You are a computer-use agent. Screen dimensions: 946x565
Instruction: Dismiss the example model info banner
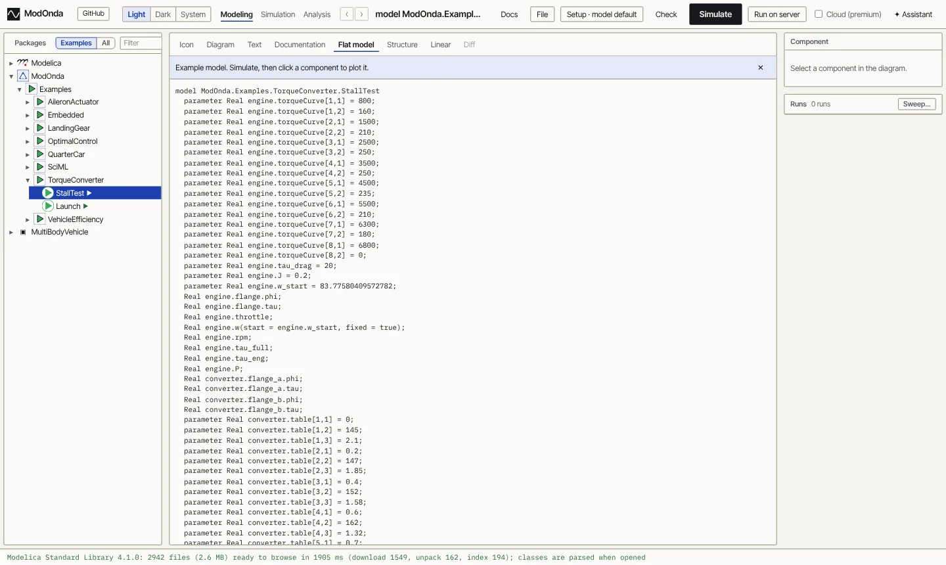pos(761,68)
